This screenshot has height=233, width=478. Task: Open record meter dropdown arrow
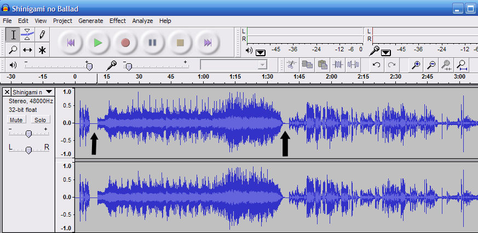386,53
